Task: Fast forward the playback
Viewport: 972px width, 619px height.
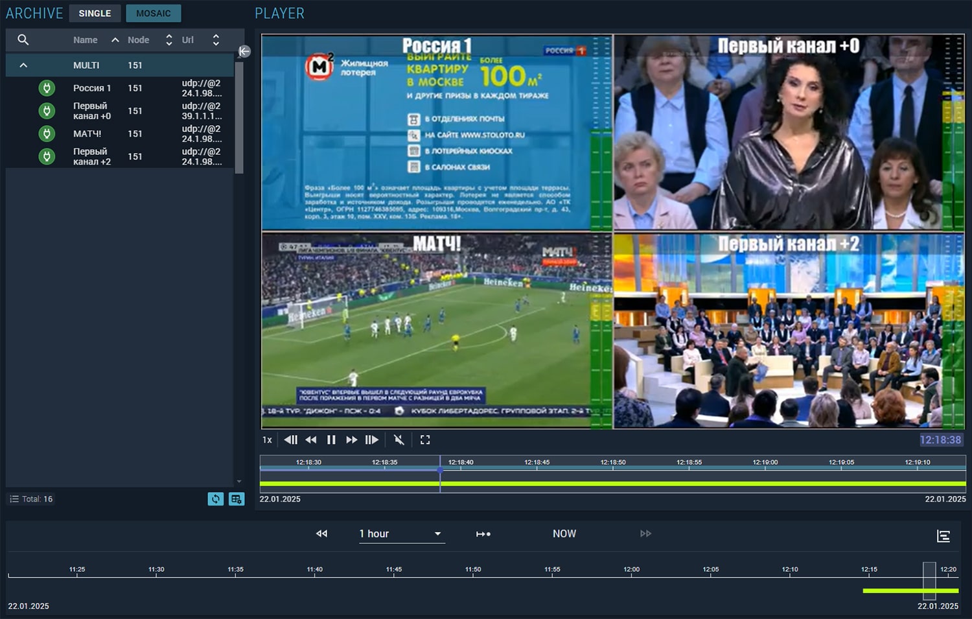Action: [351, 439]
